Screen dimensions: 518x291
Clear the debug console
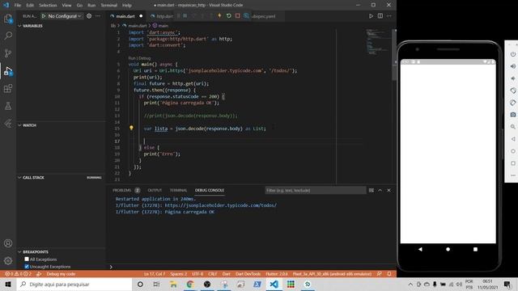click(372, 191)
